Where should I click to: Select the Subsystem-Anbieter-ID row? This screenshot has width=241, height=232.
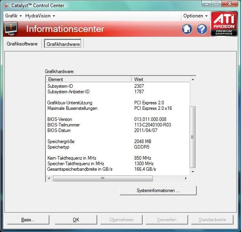(x=118, y=92)
